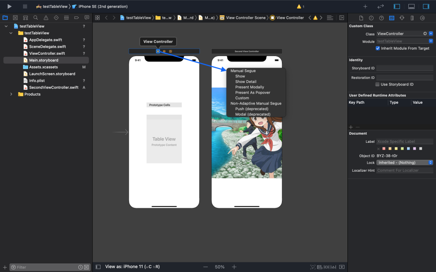Jump to class definition arrow button
436x272 pixels.
[x=425, y=34]
